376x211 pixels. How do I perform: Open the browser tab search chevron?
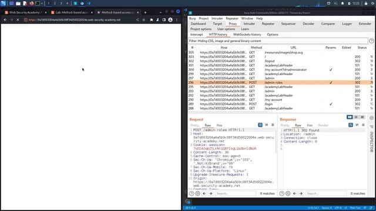click(160, 12)
